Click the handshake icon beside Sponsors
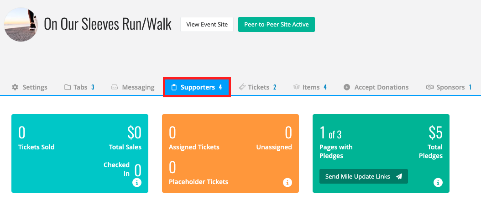The width and height of the screenshot is (481, 206). tap(429, 87)
